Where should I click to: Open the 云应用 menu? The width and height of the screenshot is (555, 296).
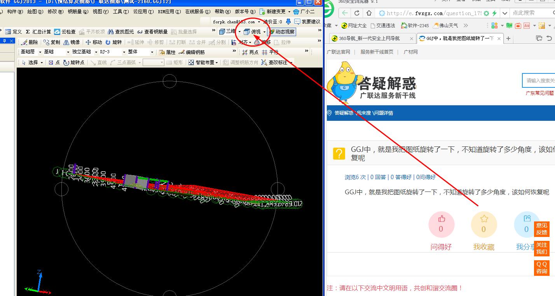coord(143,12)
